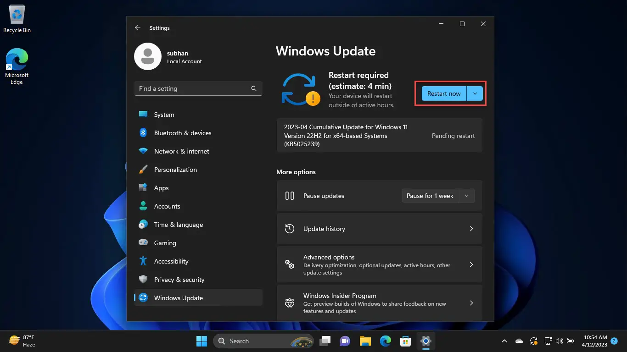The image size is (627, 352).
Task: Click the search magnifier icon in Settings
Action: [x=254, y=88]
